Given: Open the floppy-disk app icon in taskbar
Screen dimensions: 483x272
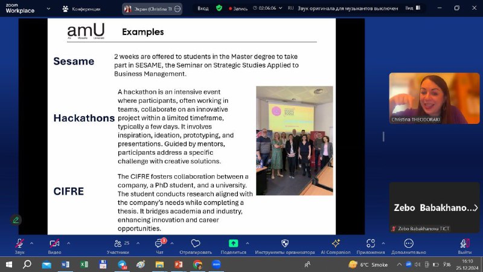Looking at the screenshot, I should (x=103, y=264).
